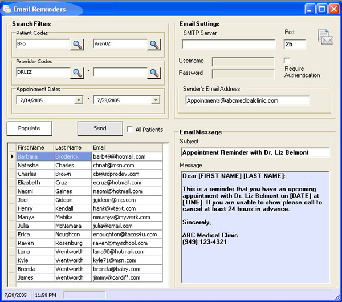Click search icon next to Wen02 field
The image size is (342, 302).
(154, 43)
